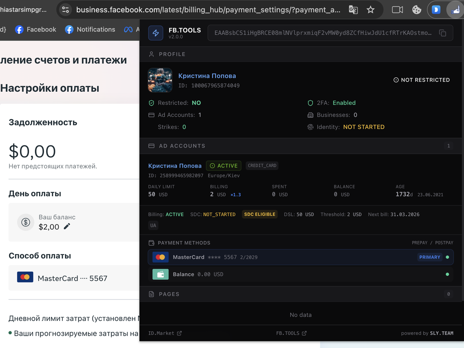Open Кристина Попова profile name link

tap(207, 76)
